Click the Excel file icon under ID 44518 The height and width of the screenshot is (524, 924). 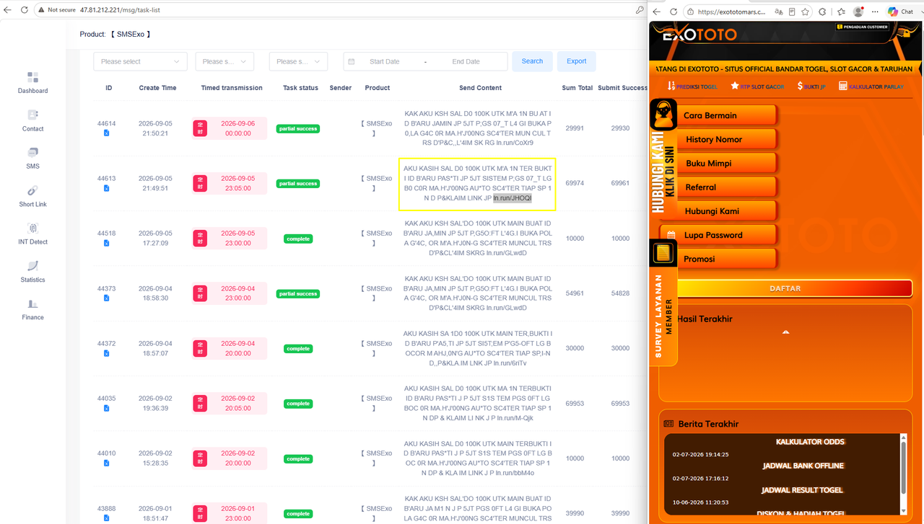pos(106,244)
